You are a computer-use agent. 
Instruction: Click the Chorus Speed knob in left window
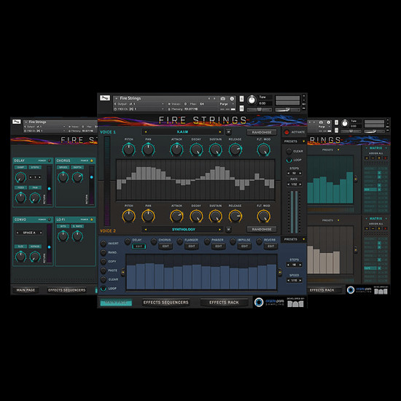(x=63, y=177)
